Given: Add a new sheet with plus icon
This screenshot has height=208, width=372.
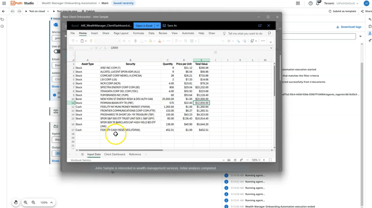Looking at the screenshot, I should [146, 154].
